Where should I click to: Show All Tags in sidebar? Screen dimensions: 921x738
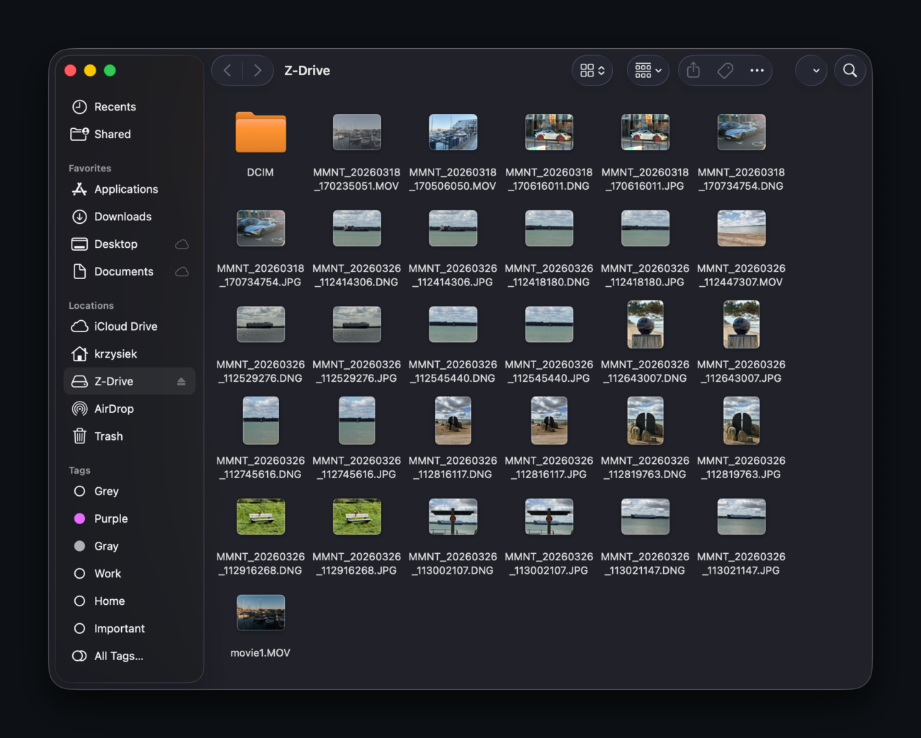118,656
